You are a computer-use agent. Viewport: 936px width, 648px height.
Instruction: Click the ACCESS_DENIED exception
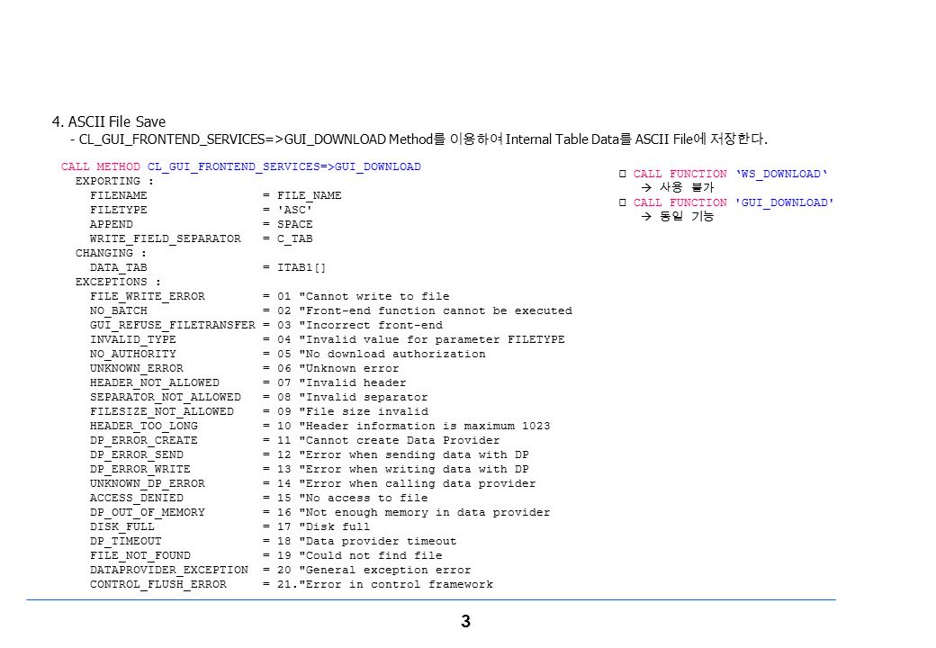[x=137, y=498]
